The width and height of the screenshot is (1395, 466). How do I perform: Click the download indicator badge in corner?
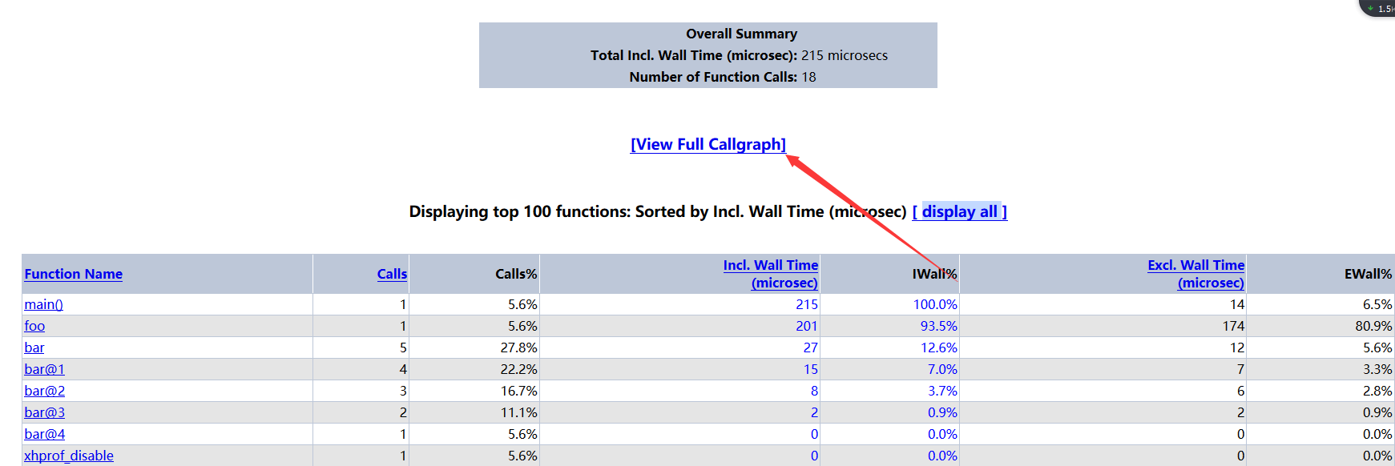[1378, 8]
